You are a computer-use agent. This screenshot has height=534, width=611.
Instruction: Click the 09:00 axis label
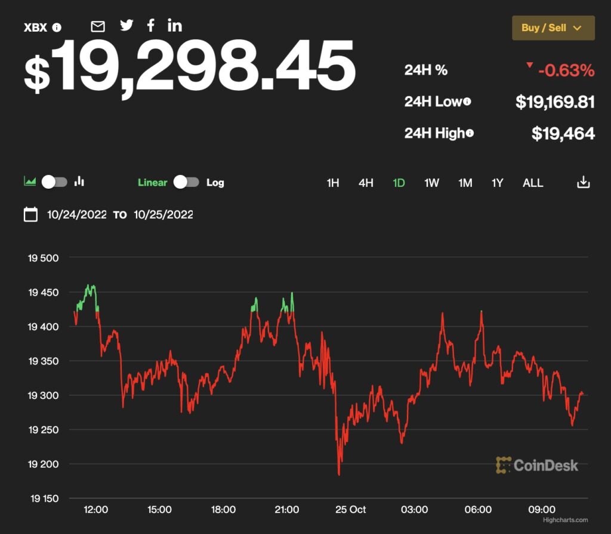coord(542,510)
